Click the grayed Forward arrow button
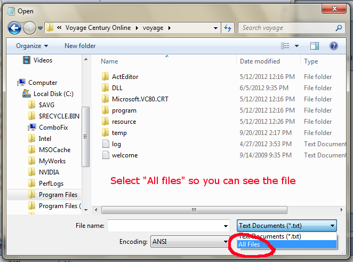Screen dimensions: 353x262 [29, 28]
